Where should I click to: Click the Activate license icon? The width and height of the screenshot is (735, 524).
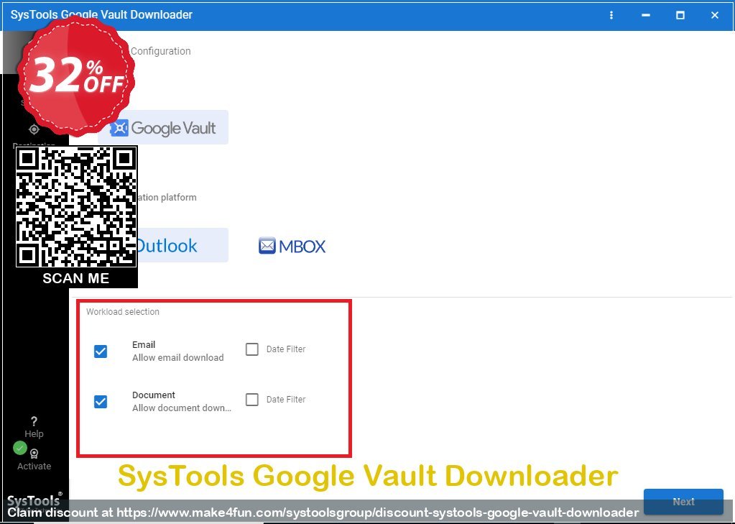tap(34, 454)
